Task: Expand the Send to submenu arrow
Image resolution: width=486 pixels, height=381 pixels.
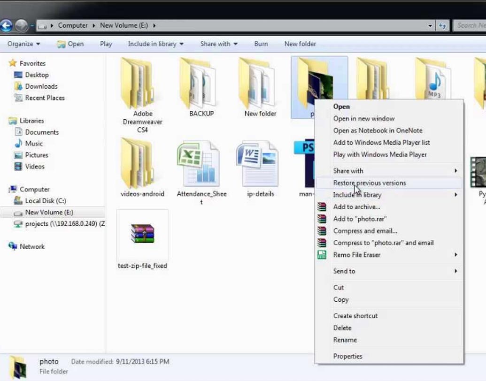Action: click(x=455, y=271)
